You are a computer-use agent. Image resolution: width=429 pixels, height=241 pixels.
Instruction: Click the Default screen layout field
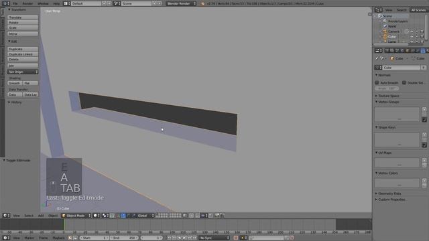point(86,3)
